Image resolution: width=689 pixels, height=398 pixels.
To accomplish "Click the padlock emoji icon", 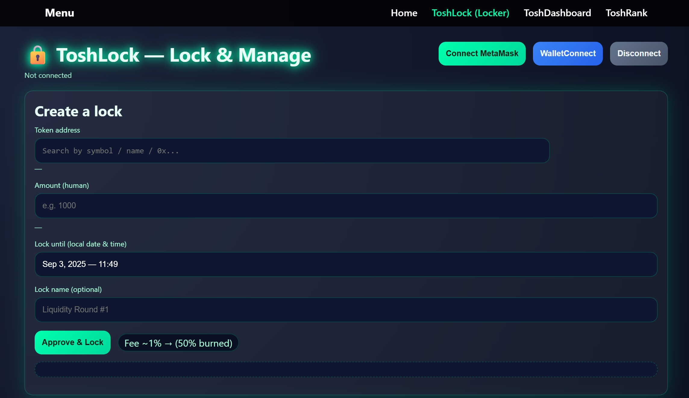I will click(x=38, y=55).
